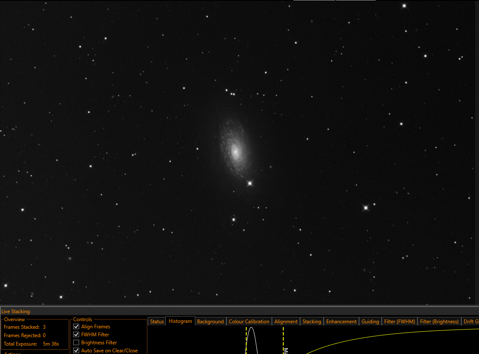This screenshot has width=479, height=354.
Task: Select the Histogram tab
Action: click(x=180, y=321)
